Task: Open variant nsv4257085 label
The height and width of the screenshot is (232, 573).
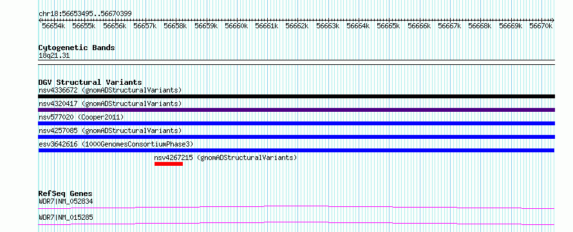Action: tap(110, 130)
